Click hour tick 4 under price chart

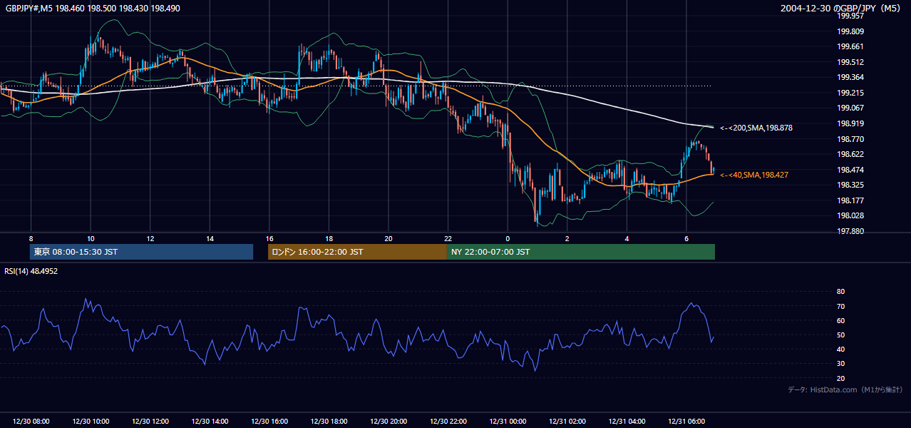point(627,238)
